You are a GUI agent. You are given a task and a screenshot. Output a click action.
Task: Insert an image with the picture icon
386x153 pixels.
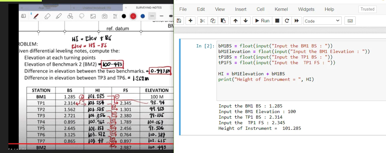point(93,16)
